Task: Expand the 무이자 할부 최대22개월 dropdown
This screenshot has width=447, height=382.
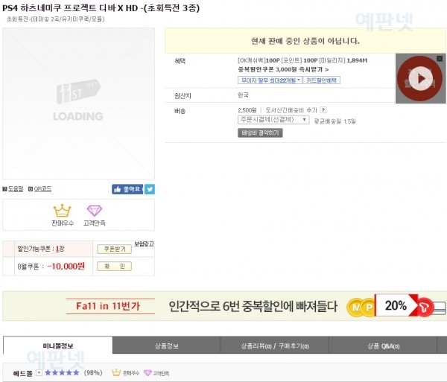Action: point(270,80)
